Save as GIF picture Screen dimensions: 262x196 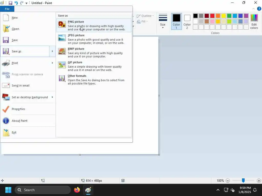coord(94,66)
